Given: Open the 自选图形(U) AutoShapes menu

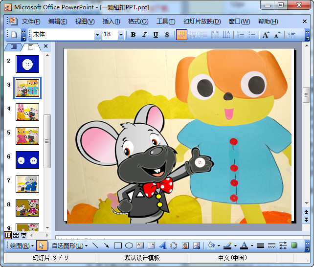Looking at the screenshot, I should point(69,245).
